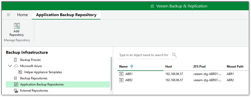The width and height of the screenshot is (251, 97).
Task: Click the ABR1 mount path cell
Action: coord(230,74)
